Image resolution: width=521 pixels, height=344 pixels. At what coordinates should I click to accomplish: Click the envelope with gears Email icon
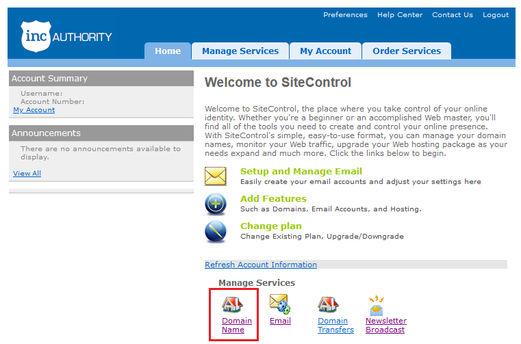click(280, 304)
